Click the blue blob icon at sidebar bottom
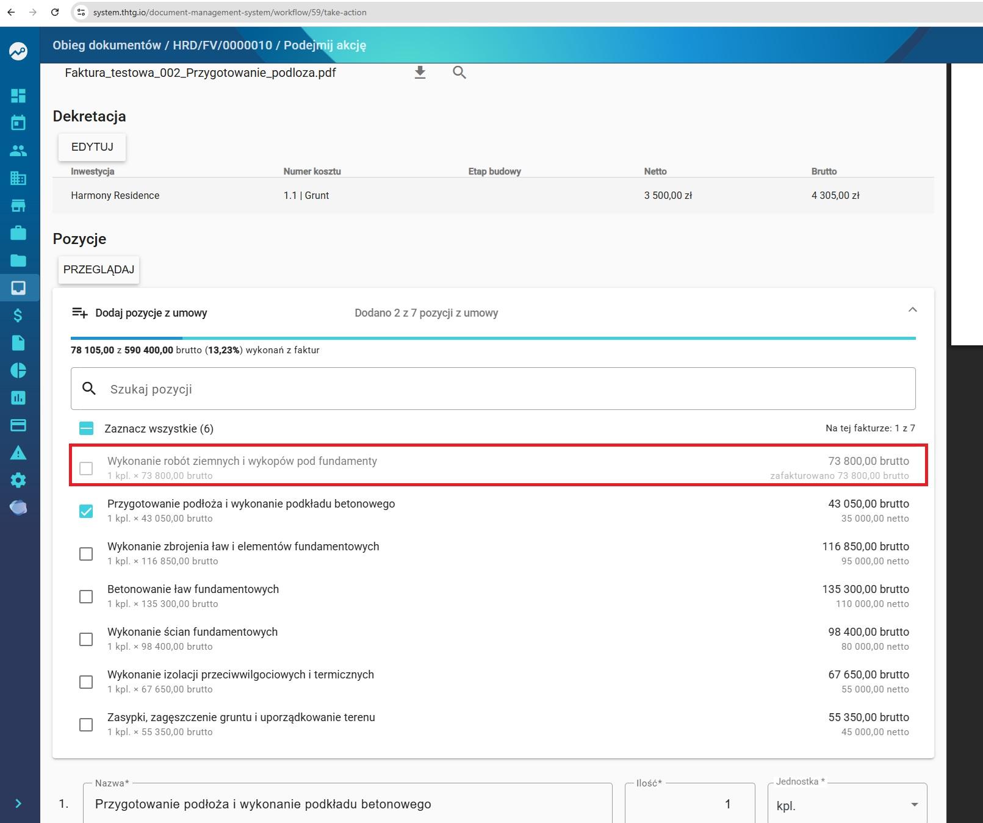The image size is (983, 823). coord(18,508)
